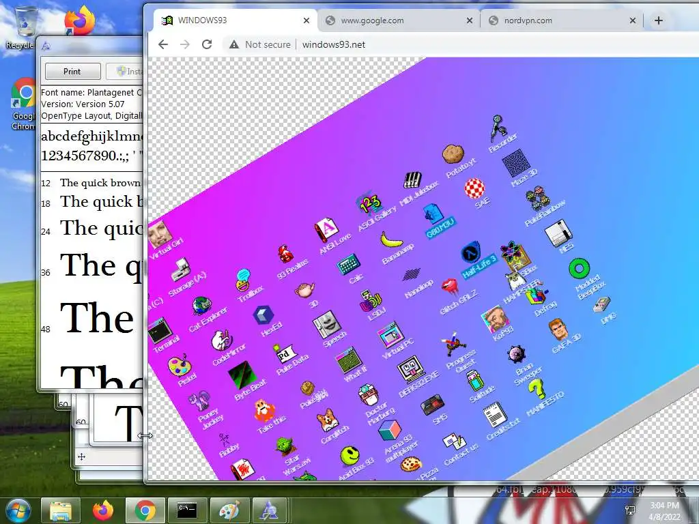The image size is (699, 524).
Task: Open the 93 Realms icon
Action: point(285,254)
